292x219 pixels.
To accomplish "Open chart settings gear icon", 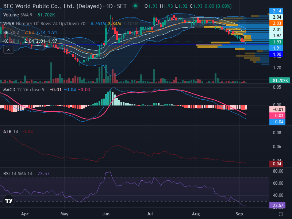I will tap(281, 214).
